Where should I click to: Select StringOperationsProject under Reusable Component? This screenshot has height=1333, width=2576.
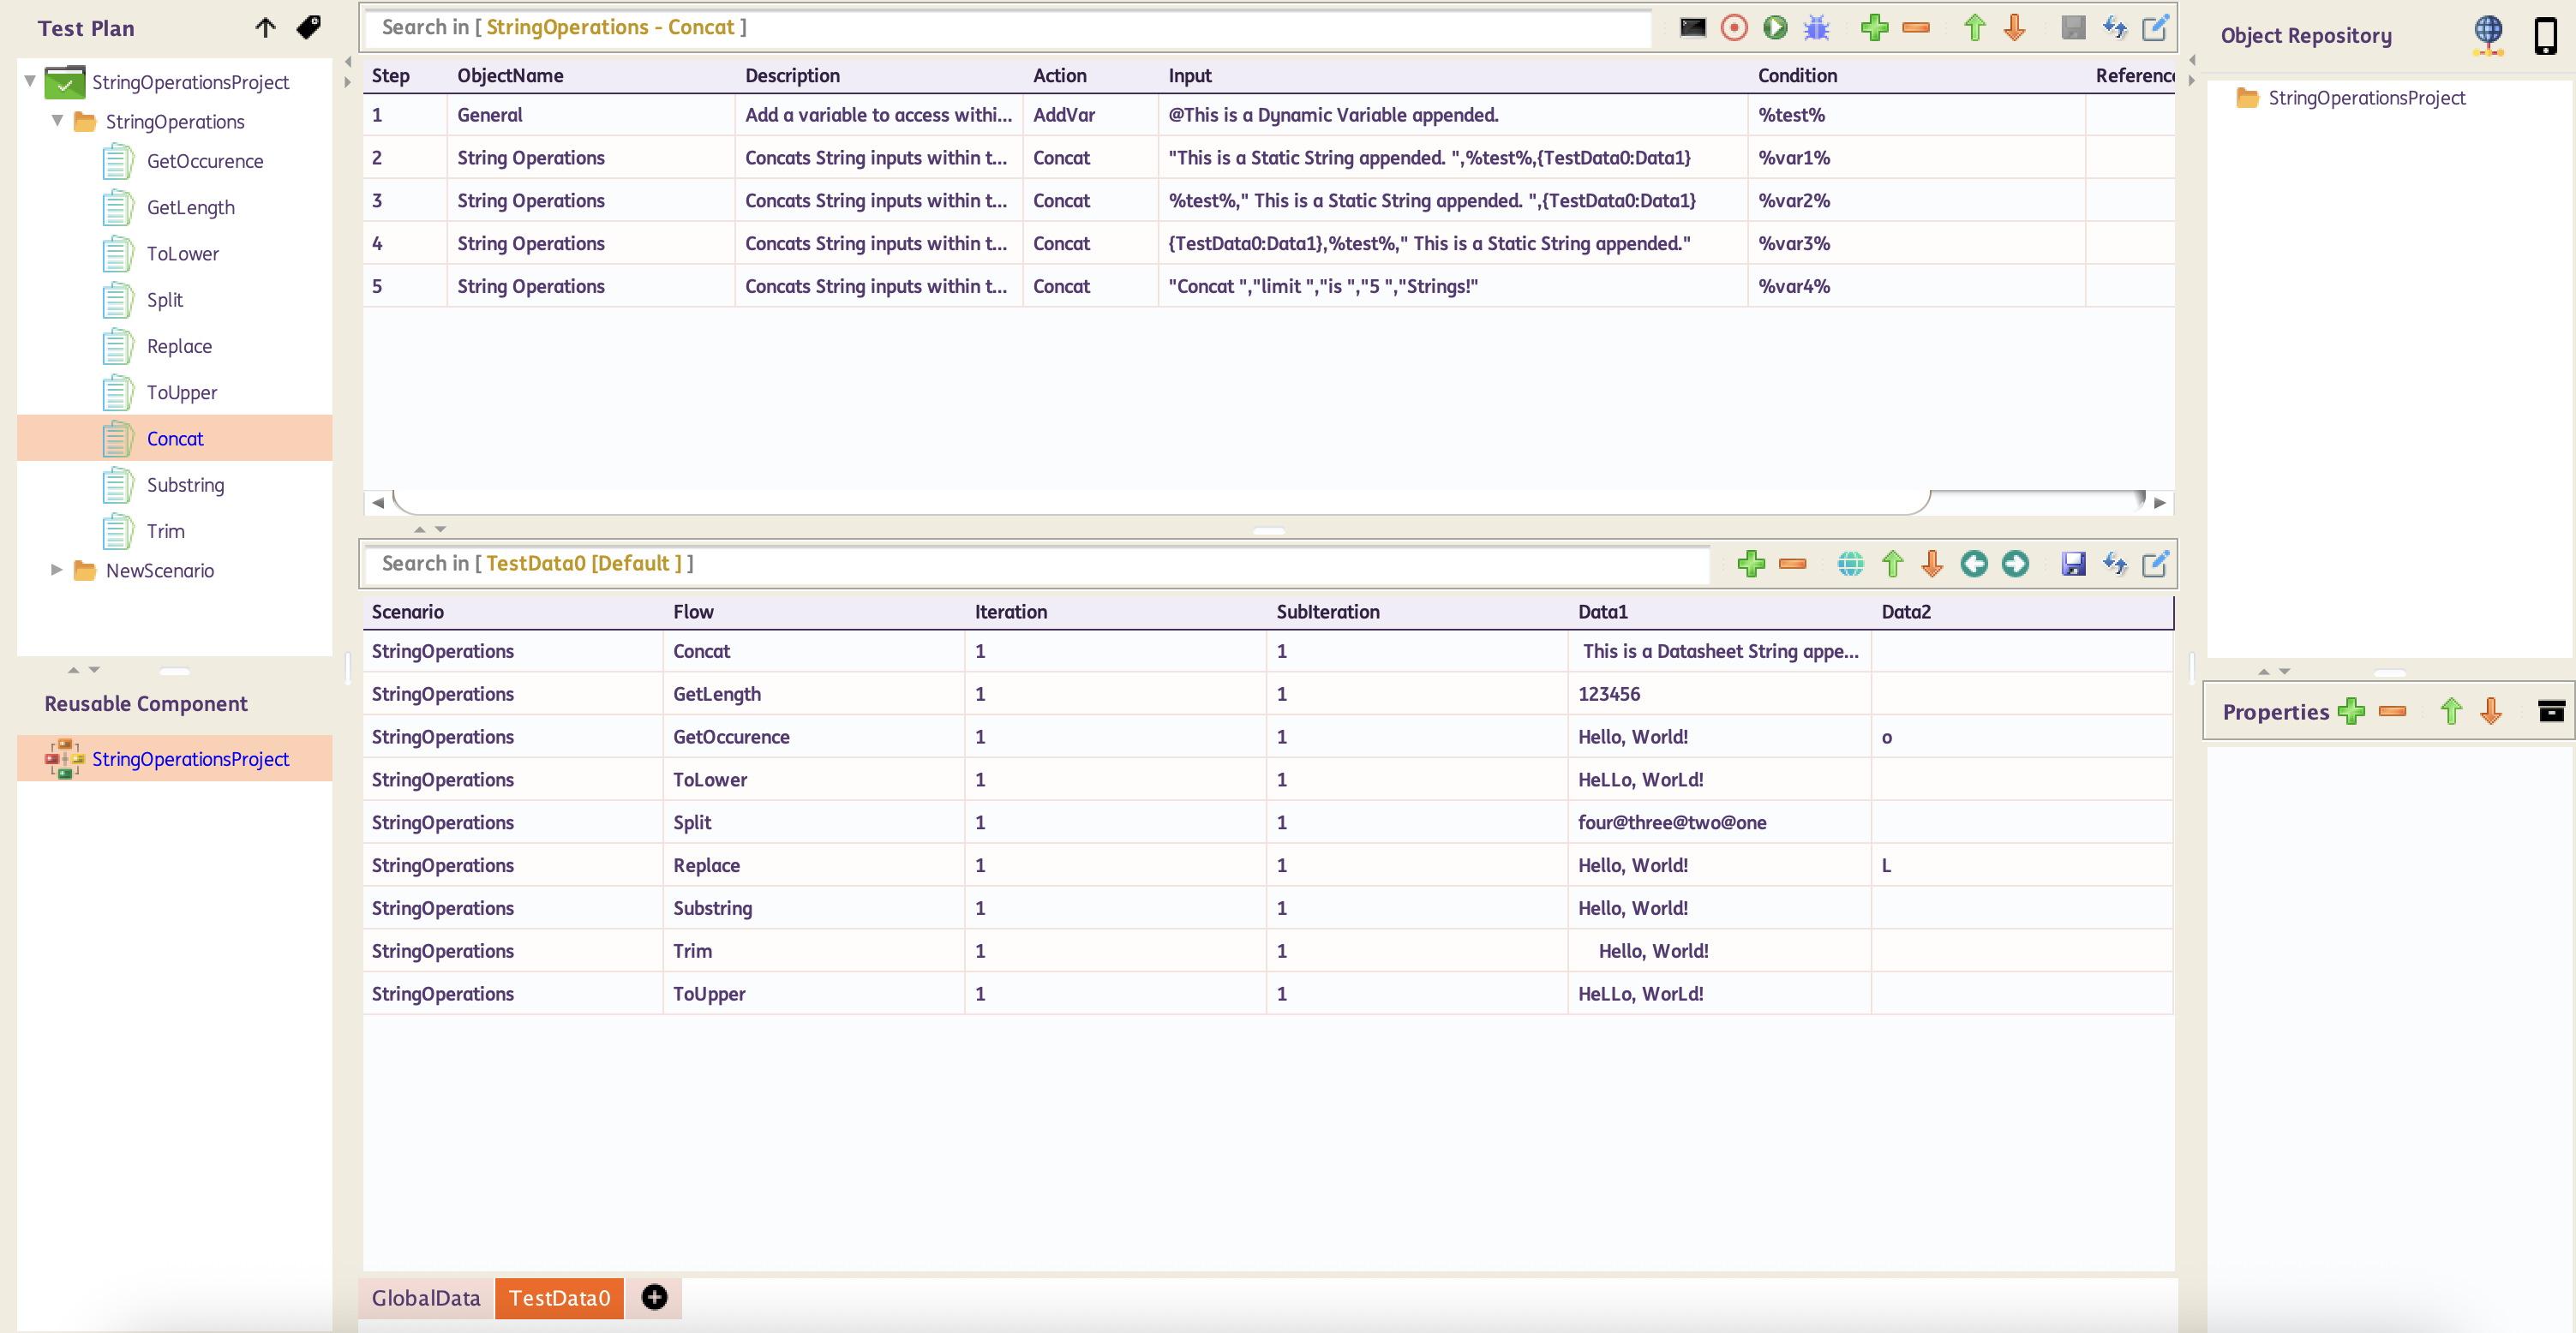point(190,759)
